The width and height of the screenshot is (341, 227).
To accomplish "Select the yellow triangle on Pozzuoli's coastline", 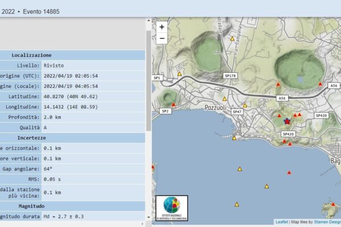I will pyautogui.click(x=234, y=137).
